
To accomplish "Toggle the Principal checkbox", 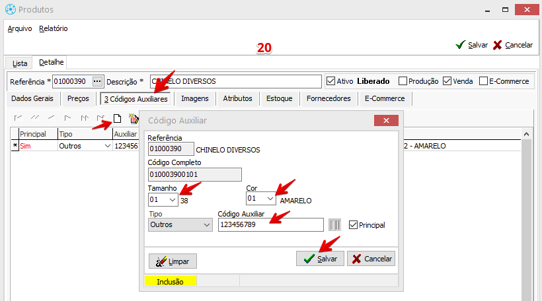I will (353, 225).
